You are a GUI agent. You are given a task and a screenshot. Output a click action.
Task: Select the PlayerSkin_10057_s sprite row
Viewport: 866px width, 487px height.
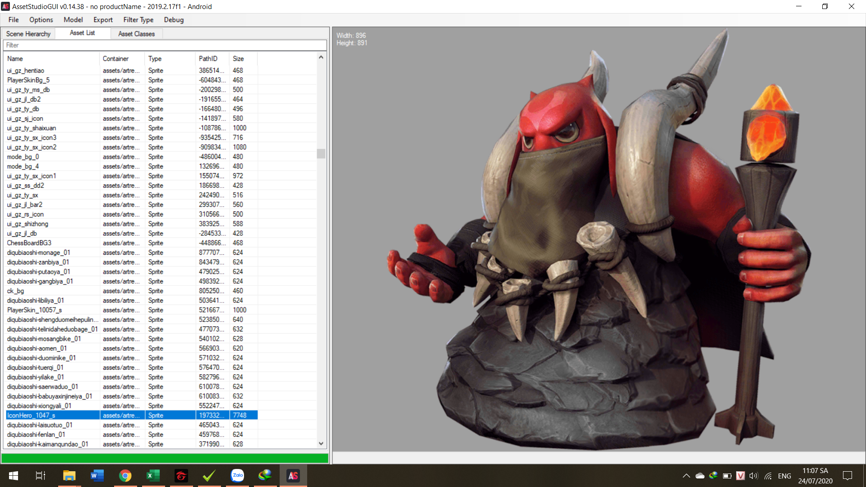[x=34, y=310]
